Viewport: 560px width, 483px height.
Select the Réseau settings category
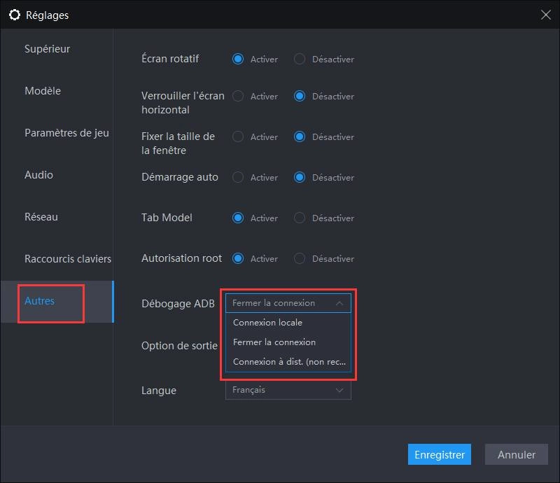(41, 216)
